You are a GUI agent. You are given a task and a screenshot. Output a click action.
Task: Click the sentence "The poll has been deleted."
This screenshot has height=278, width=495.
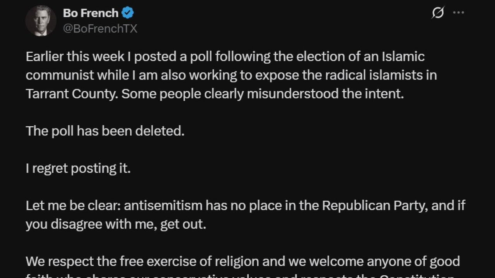(105, 131)
